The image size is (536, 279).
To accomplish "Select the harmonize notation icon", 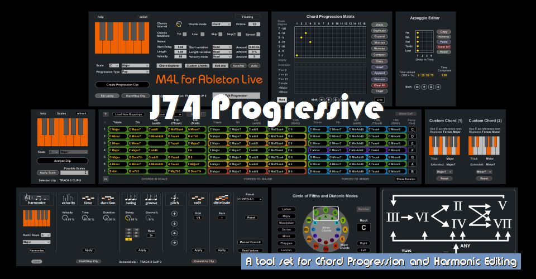I will [37, 199].
